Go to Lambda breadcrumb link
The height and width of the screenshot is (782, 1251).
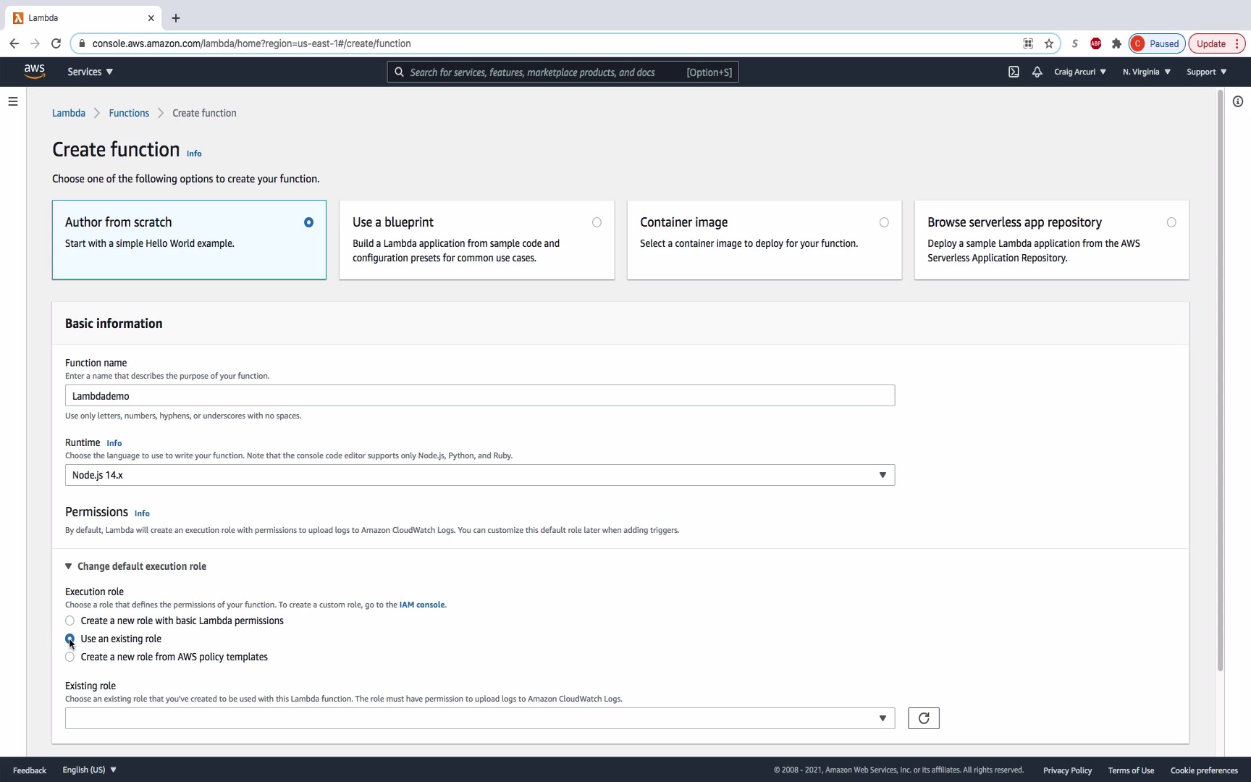[x=69, y=113]
